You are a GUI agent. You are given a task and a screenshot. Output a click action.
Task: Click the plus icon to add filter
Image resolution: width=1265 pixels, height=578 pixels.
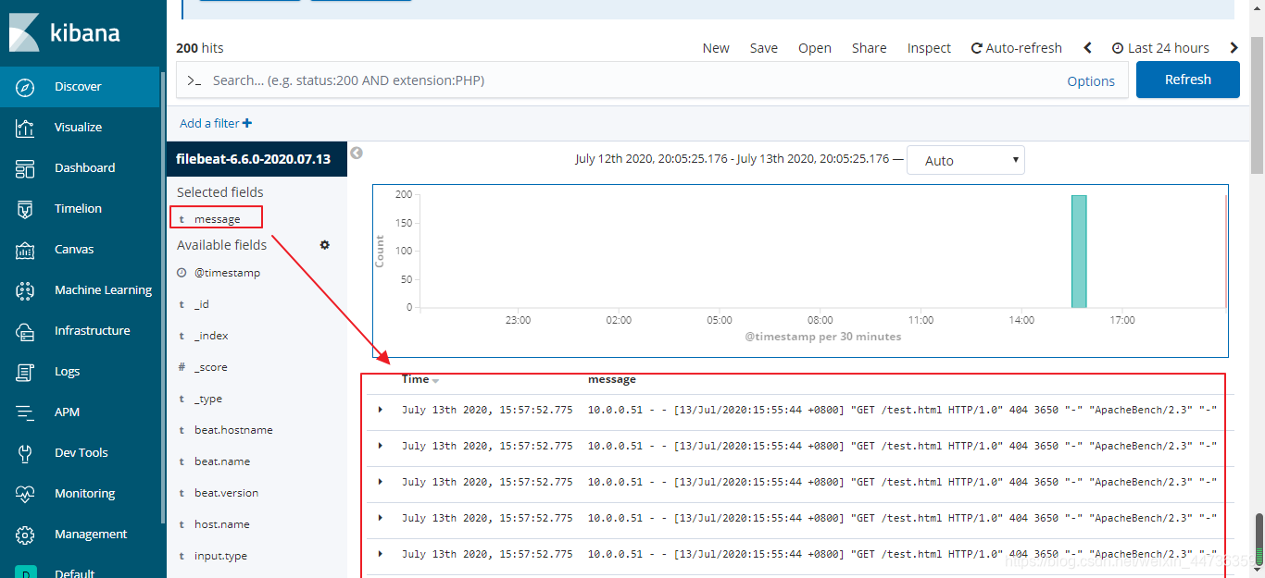247,123
